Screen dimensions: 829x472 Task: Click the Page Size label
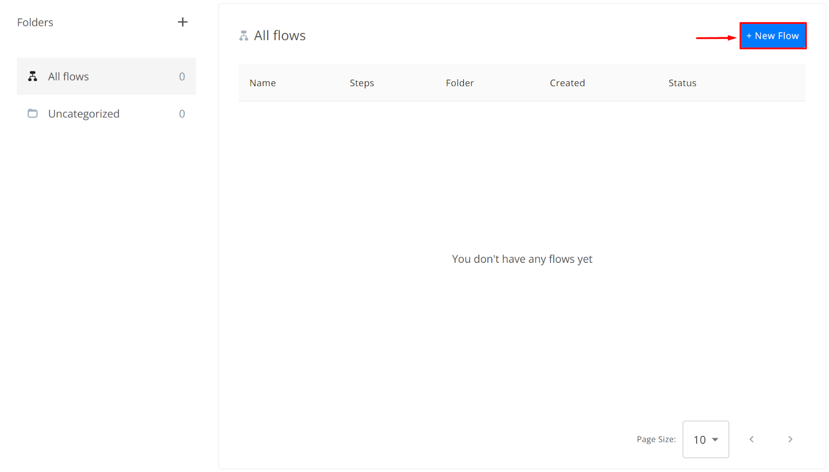tap(656, 439)
